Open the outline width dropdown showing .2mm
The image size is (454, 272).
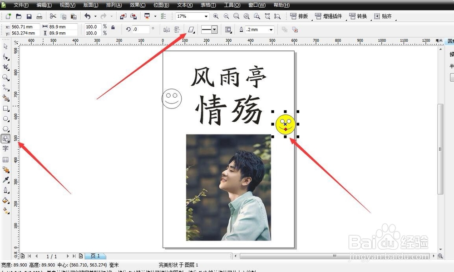coord(271,29)
